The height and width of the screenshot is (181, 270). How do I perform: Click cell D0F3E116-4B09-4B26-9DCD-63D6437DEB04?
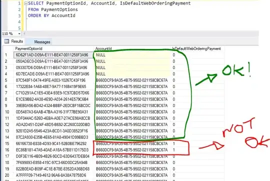click(x=53, y=156)
